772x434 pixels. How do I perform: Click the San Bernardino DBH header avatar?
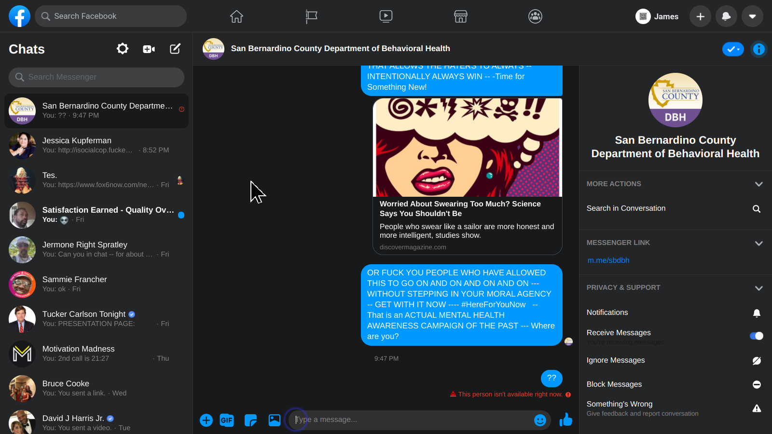[213, 49]
